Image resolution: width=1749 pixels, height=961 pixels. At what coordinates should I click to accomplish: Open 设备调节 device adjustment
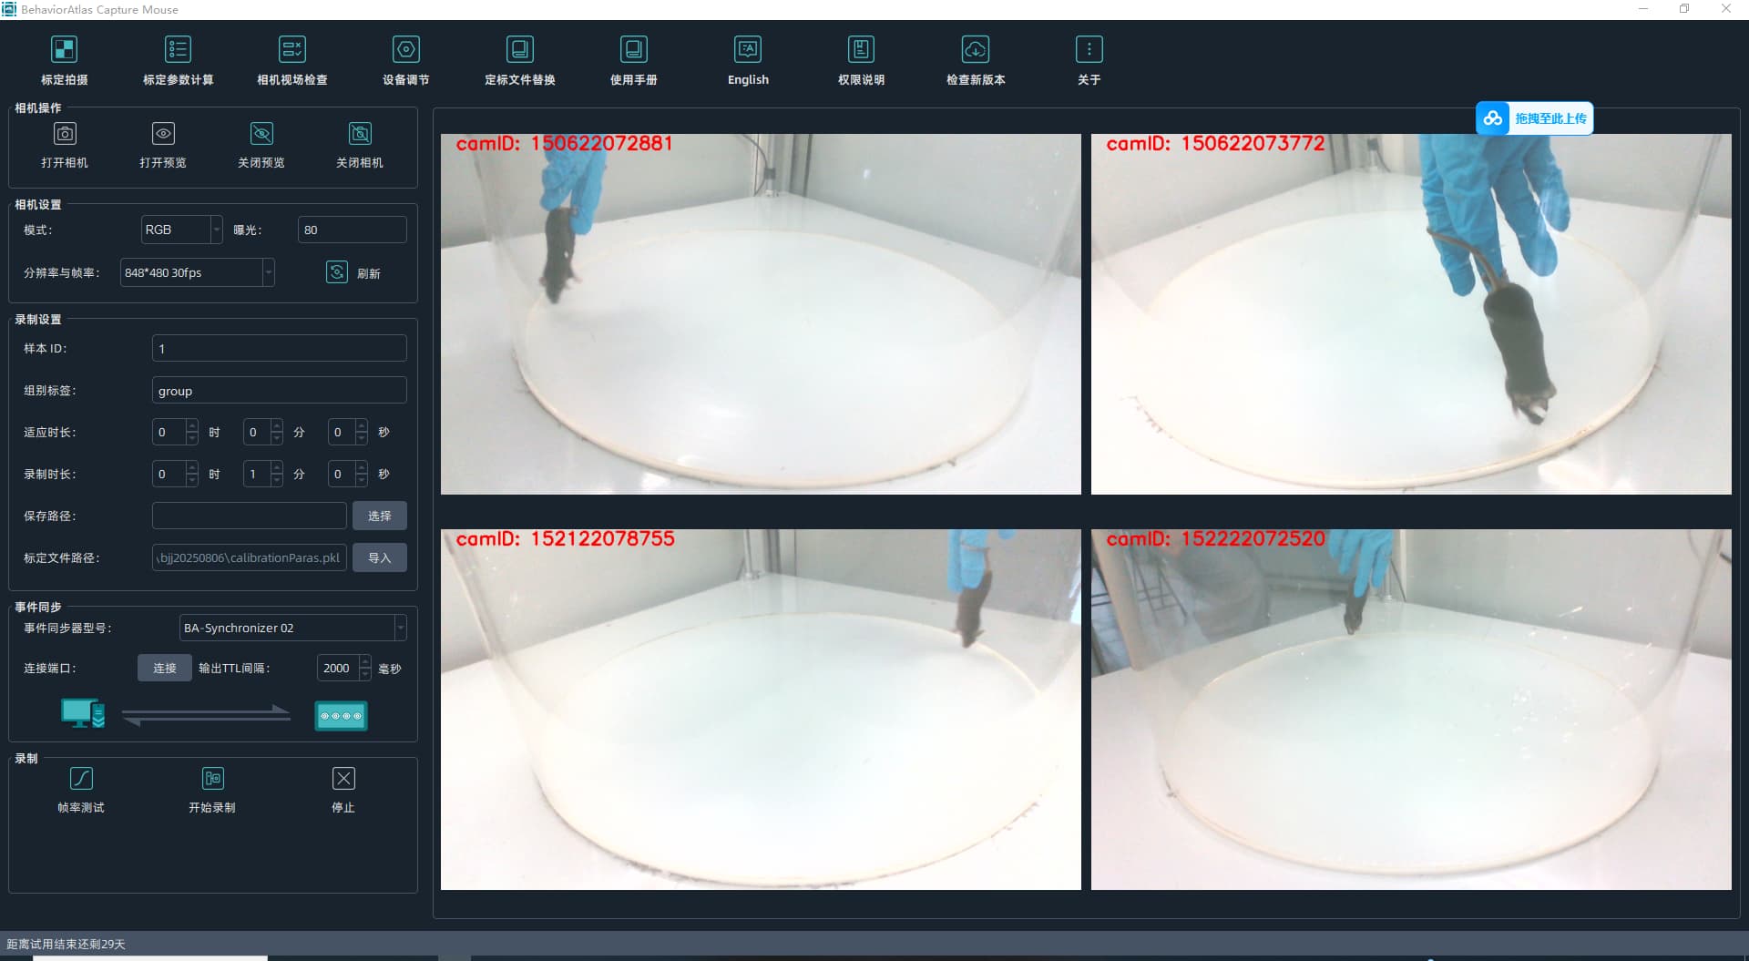405,60
